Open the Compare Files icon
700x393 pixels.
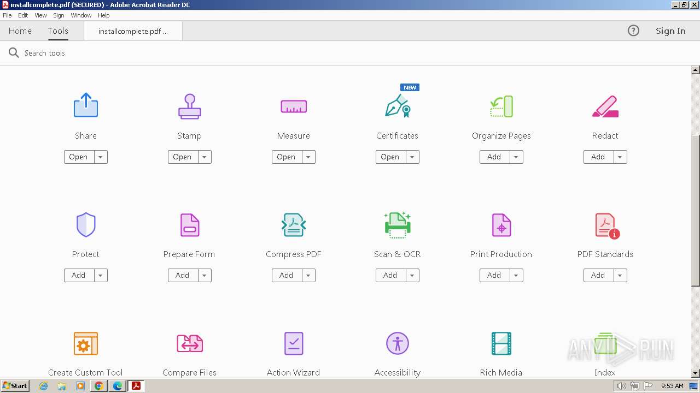click(x=190, y=343)
